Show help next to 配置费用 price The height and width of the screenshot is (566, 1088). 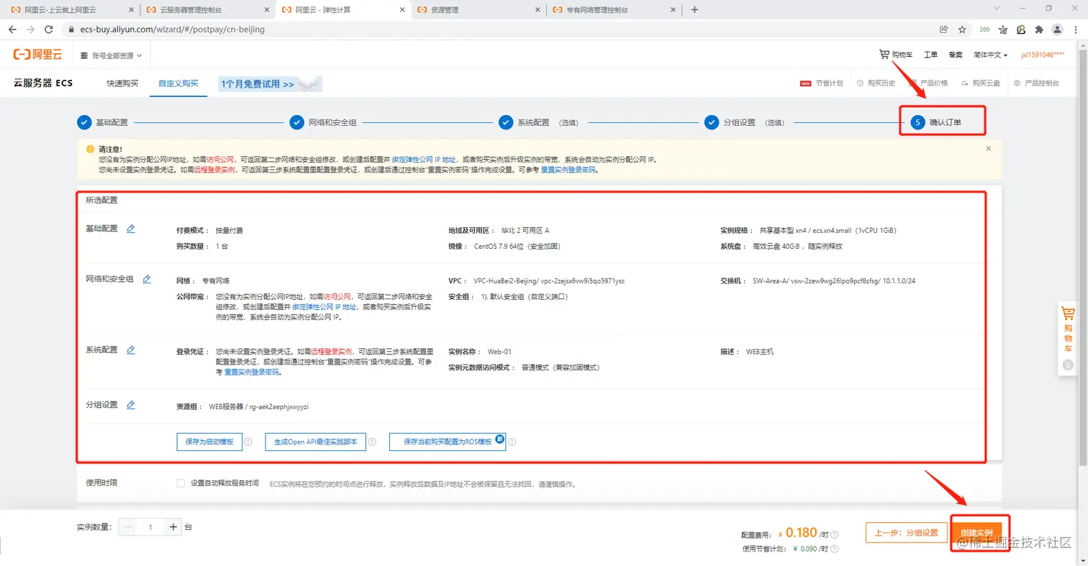point(834,535)
